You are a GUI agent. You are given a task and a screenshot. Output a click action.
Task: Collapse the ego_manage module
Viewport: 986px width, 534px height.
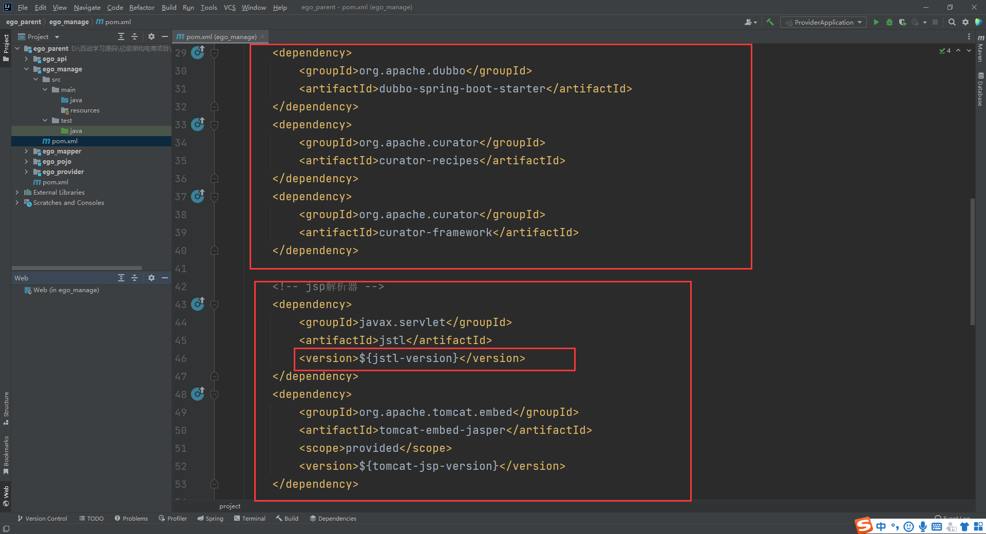click(x=26, y=69)
